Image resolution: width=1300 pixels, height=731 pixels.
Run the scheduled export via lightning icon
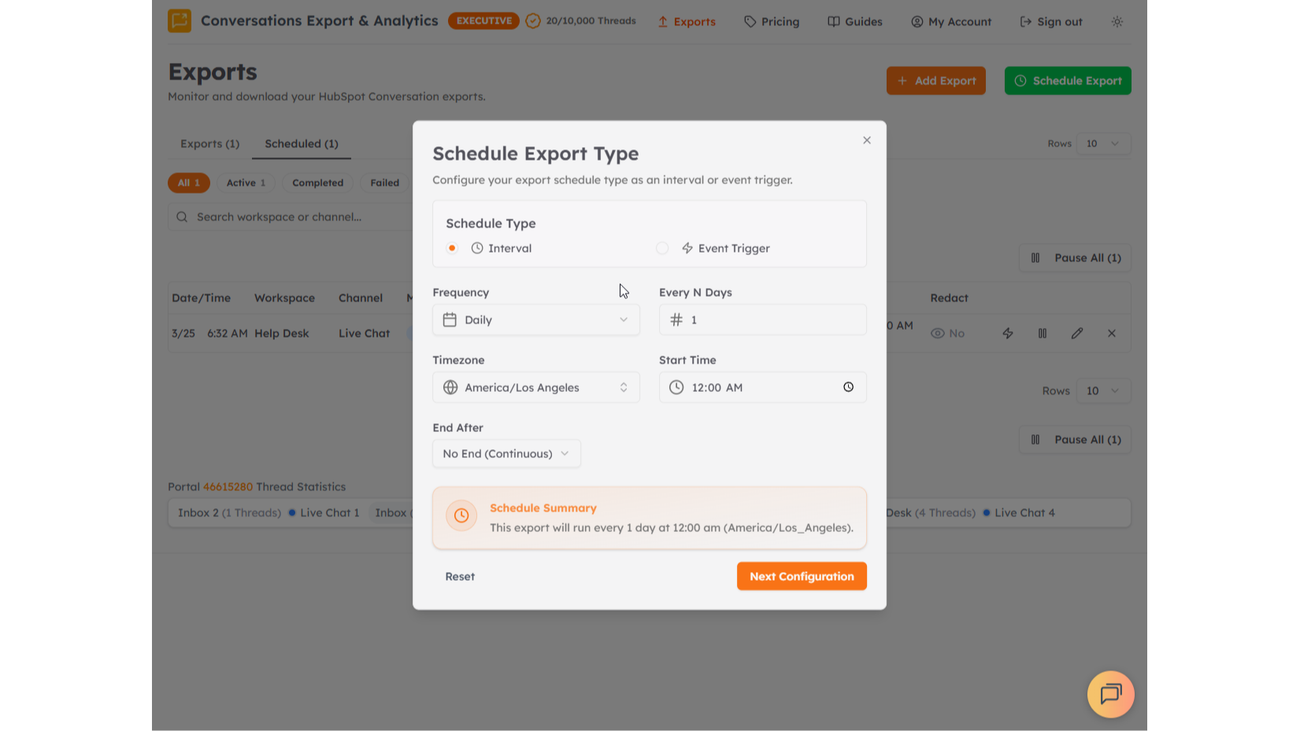(x=1008, y=333)
